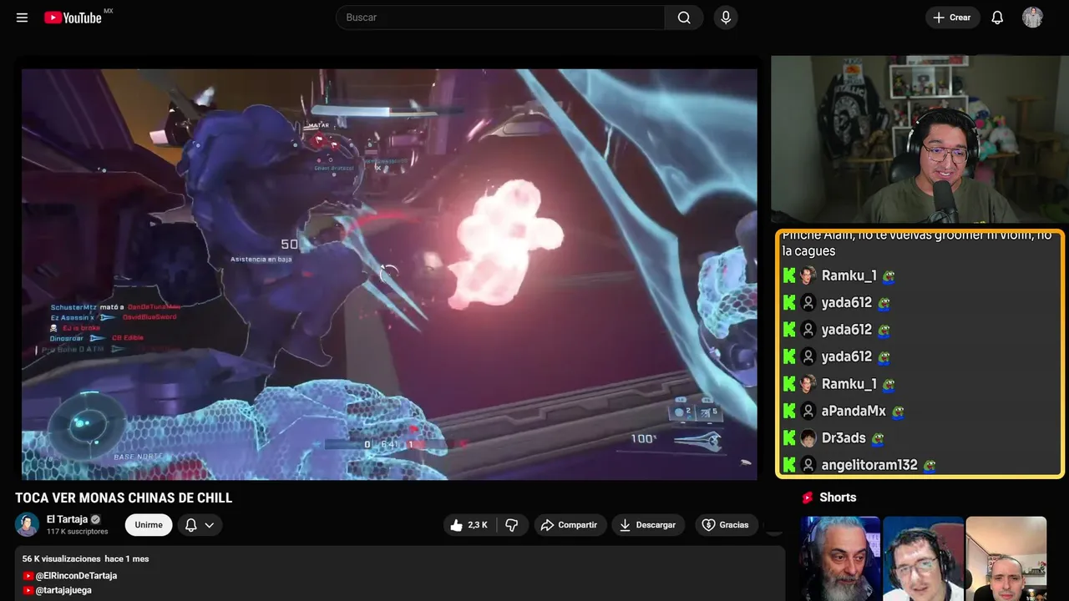Viewport: 1069px width, 601px height.
Task: Click the Kick badge beside aPandaMx
Action: (x=789, y=412)
